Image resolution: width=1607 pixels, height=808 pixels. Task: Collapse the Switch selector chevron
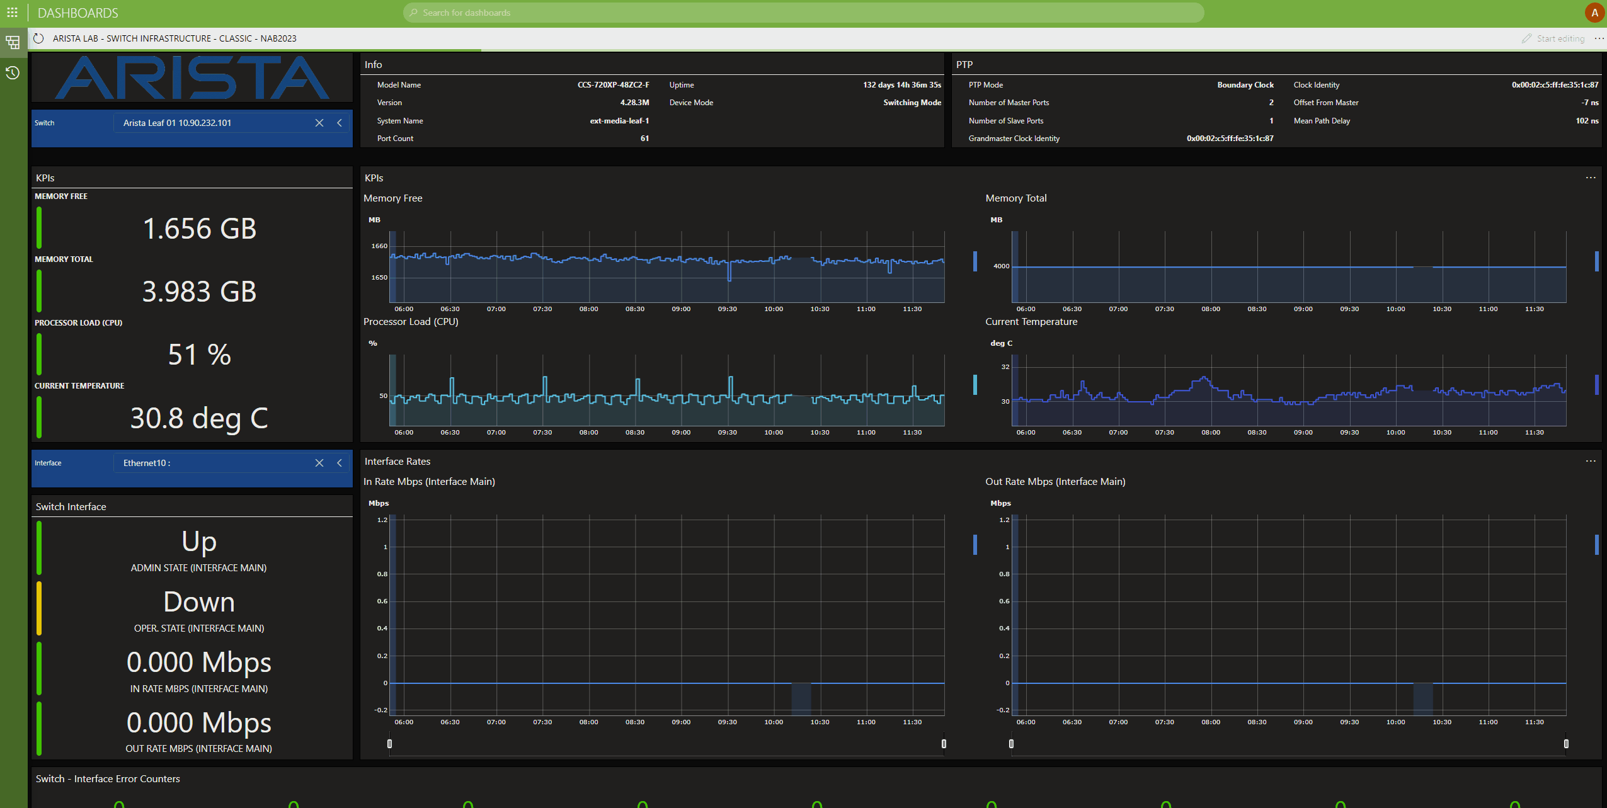[340, 123]
